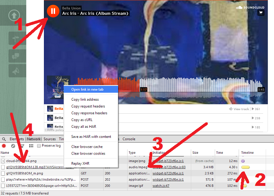Viewport: 274px width, 196px height.
Task: Open the watch.js:47 initiator link
Action: (161, 186)
